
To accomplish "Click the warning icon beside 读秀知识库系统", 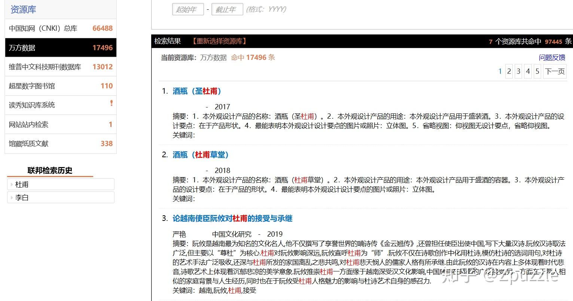I will pyautogui.click(x=111, y=103).
